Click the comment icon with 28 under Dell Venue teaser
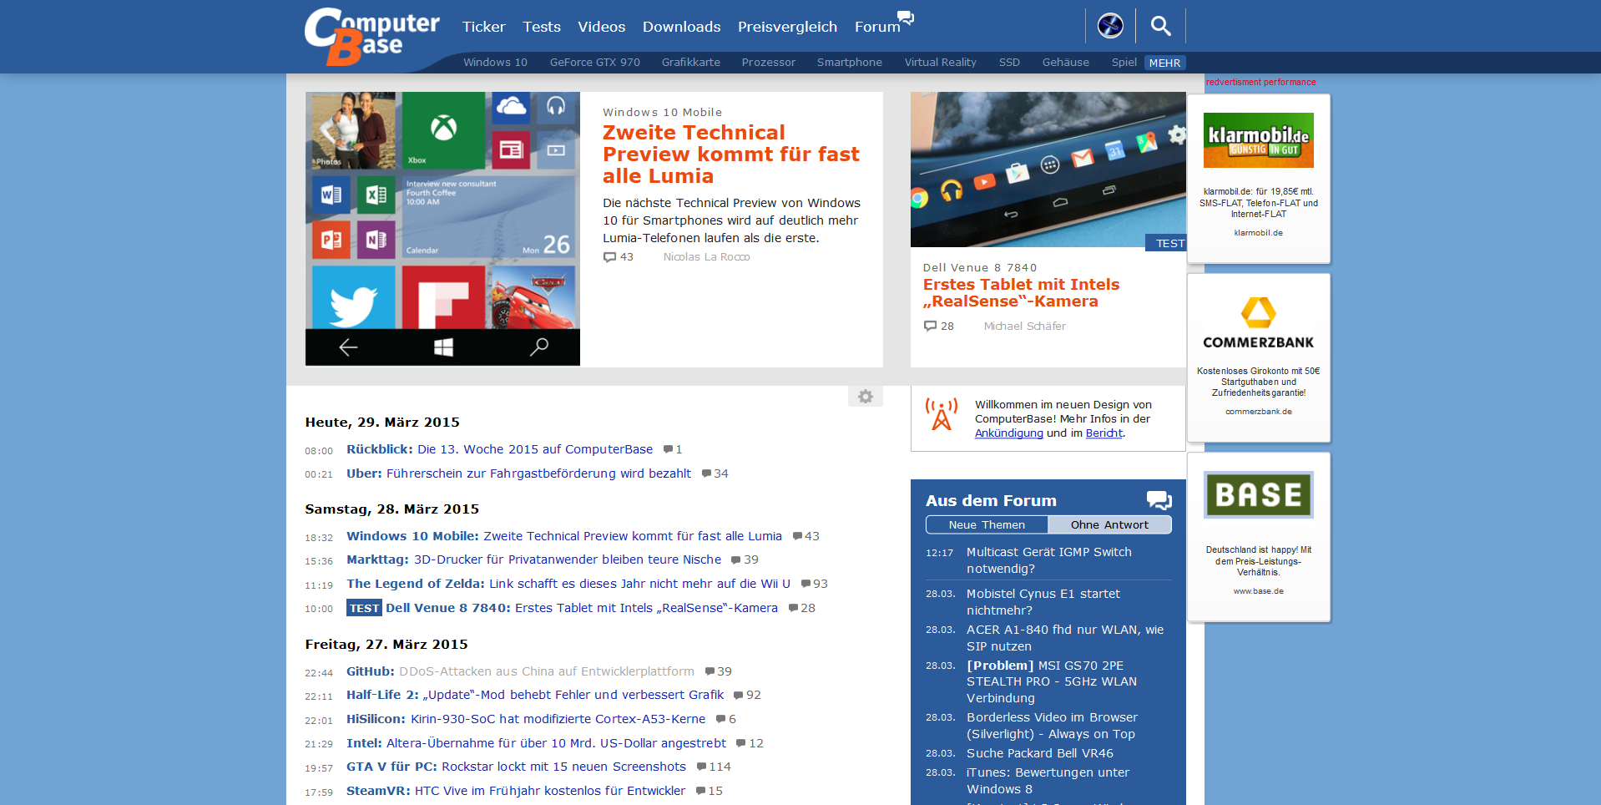The width and height of the screenshot is (1601, 805). point(930,327)
